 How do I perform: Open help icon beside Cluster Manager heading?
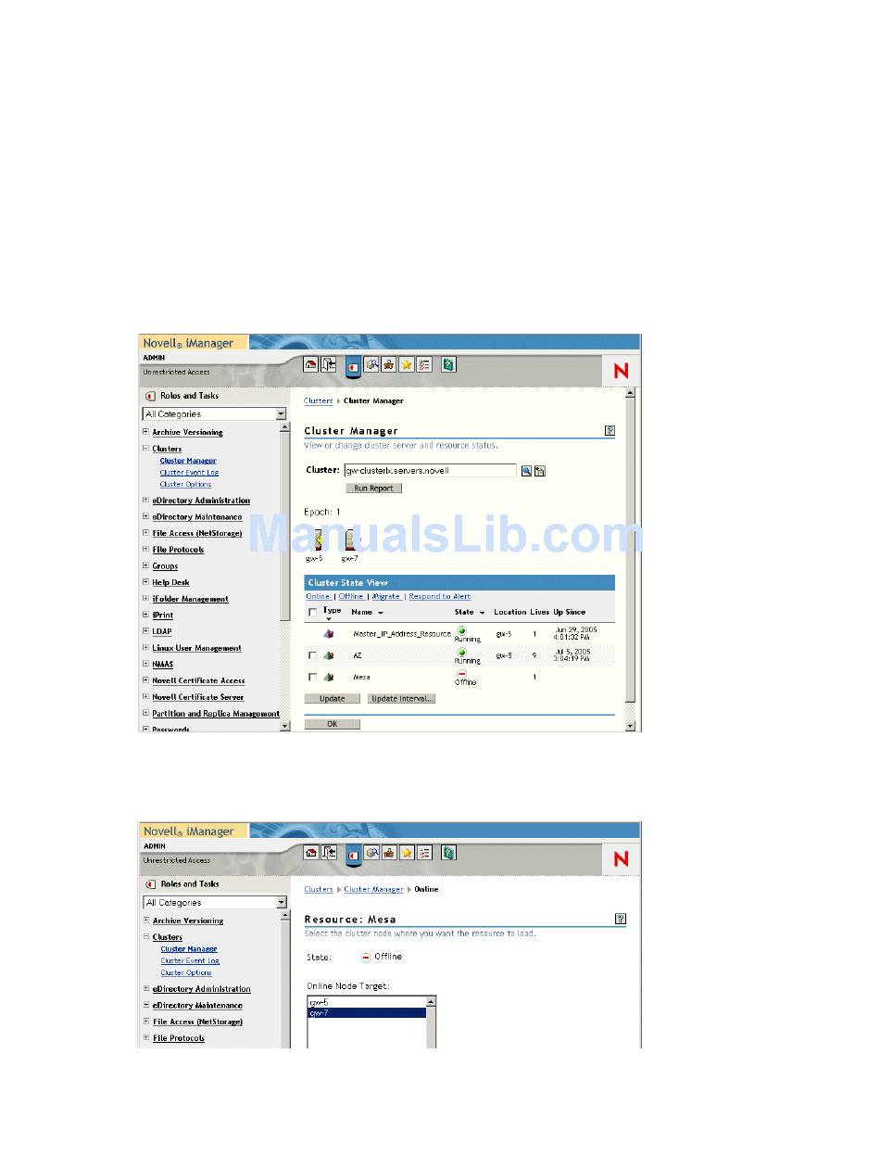point(610,430)
